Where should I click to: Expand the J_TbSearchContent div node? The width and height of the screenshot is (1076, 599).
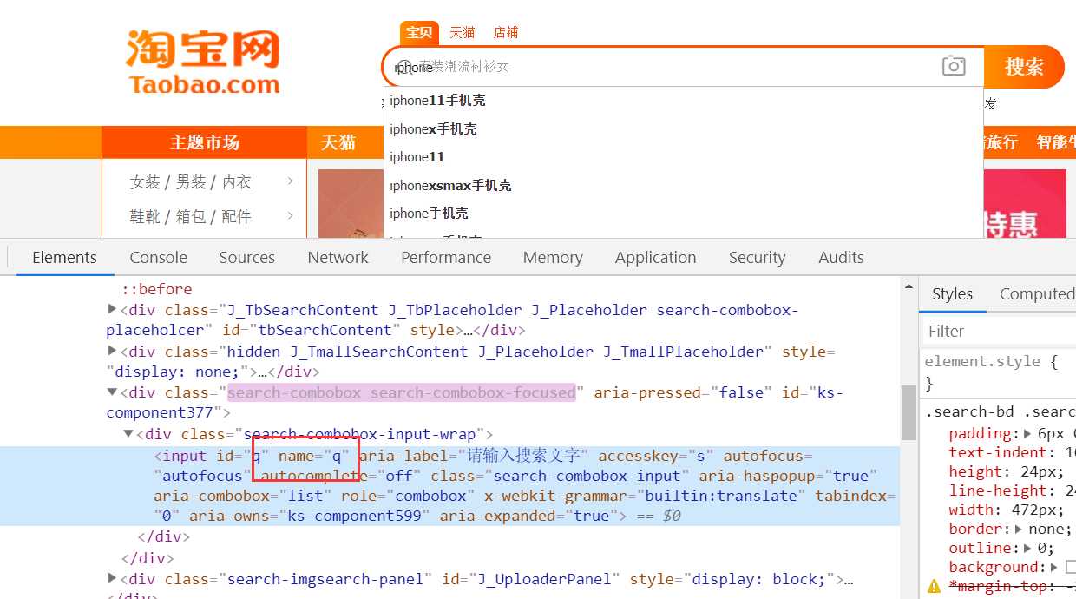click(112, 310)
